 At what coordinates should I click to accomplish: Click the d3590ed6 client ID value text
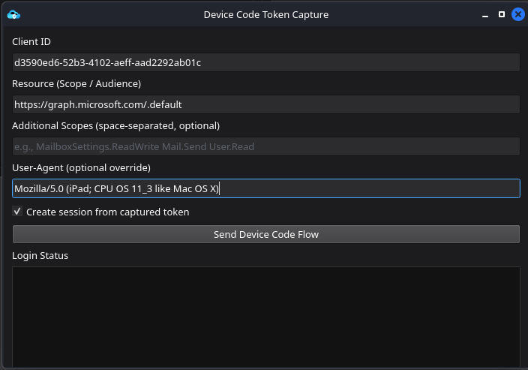pos(107,62)
